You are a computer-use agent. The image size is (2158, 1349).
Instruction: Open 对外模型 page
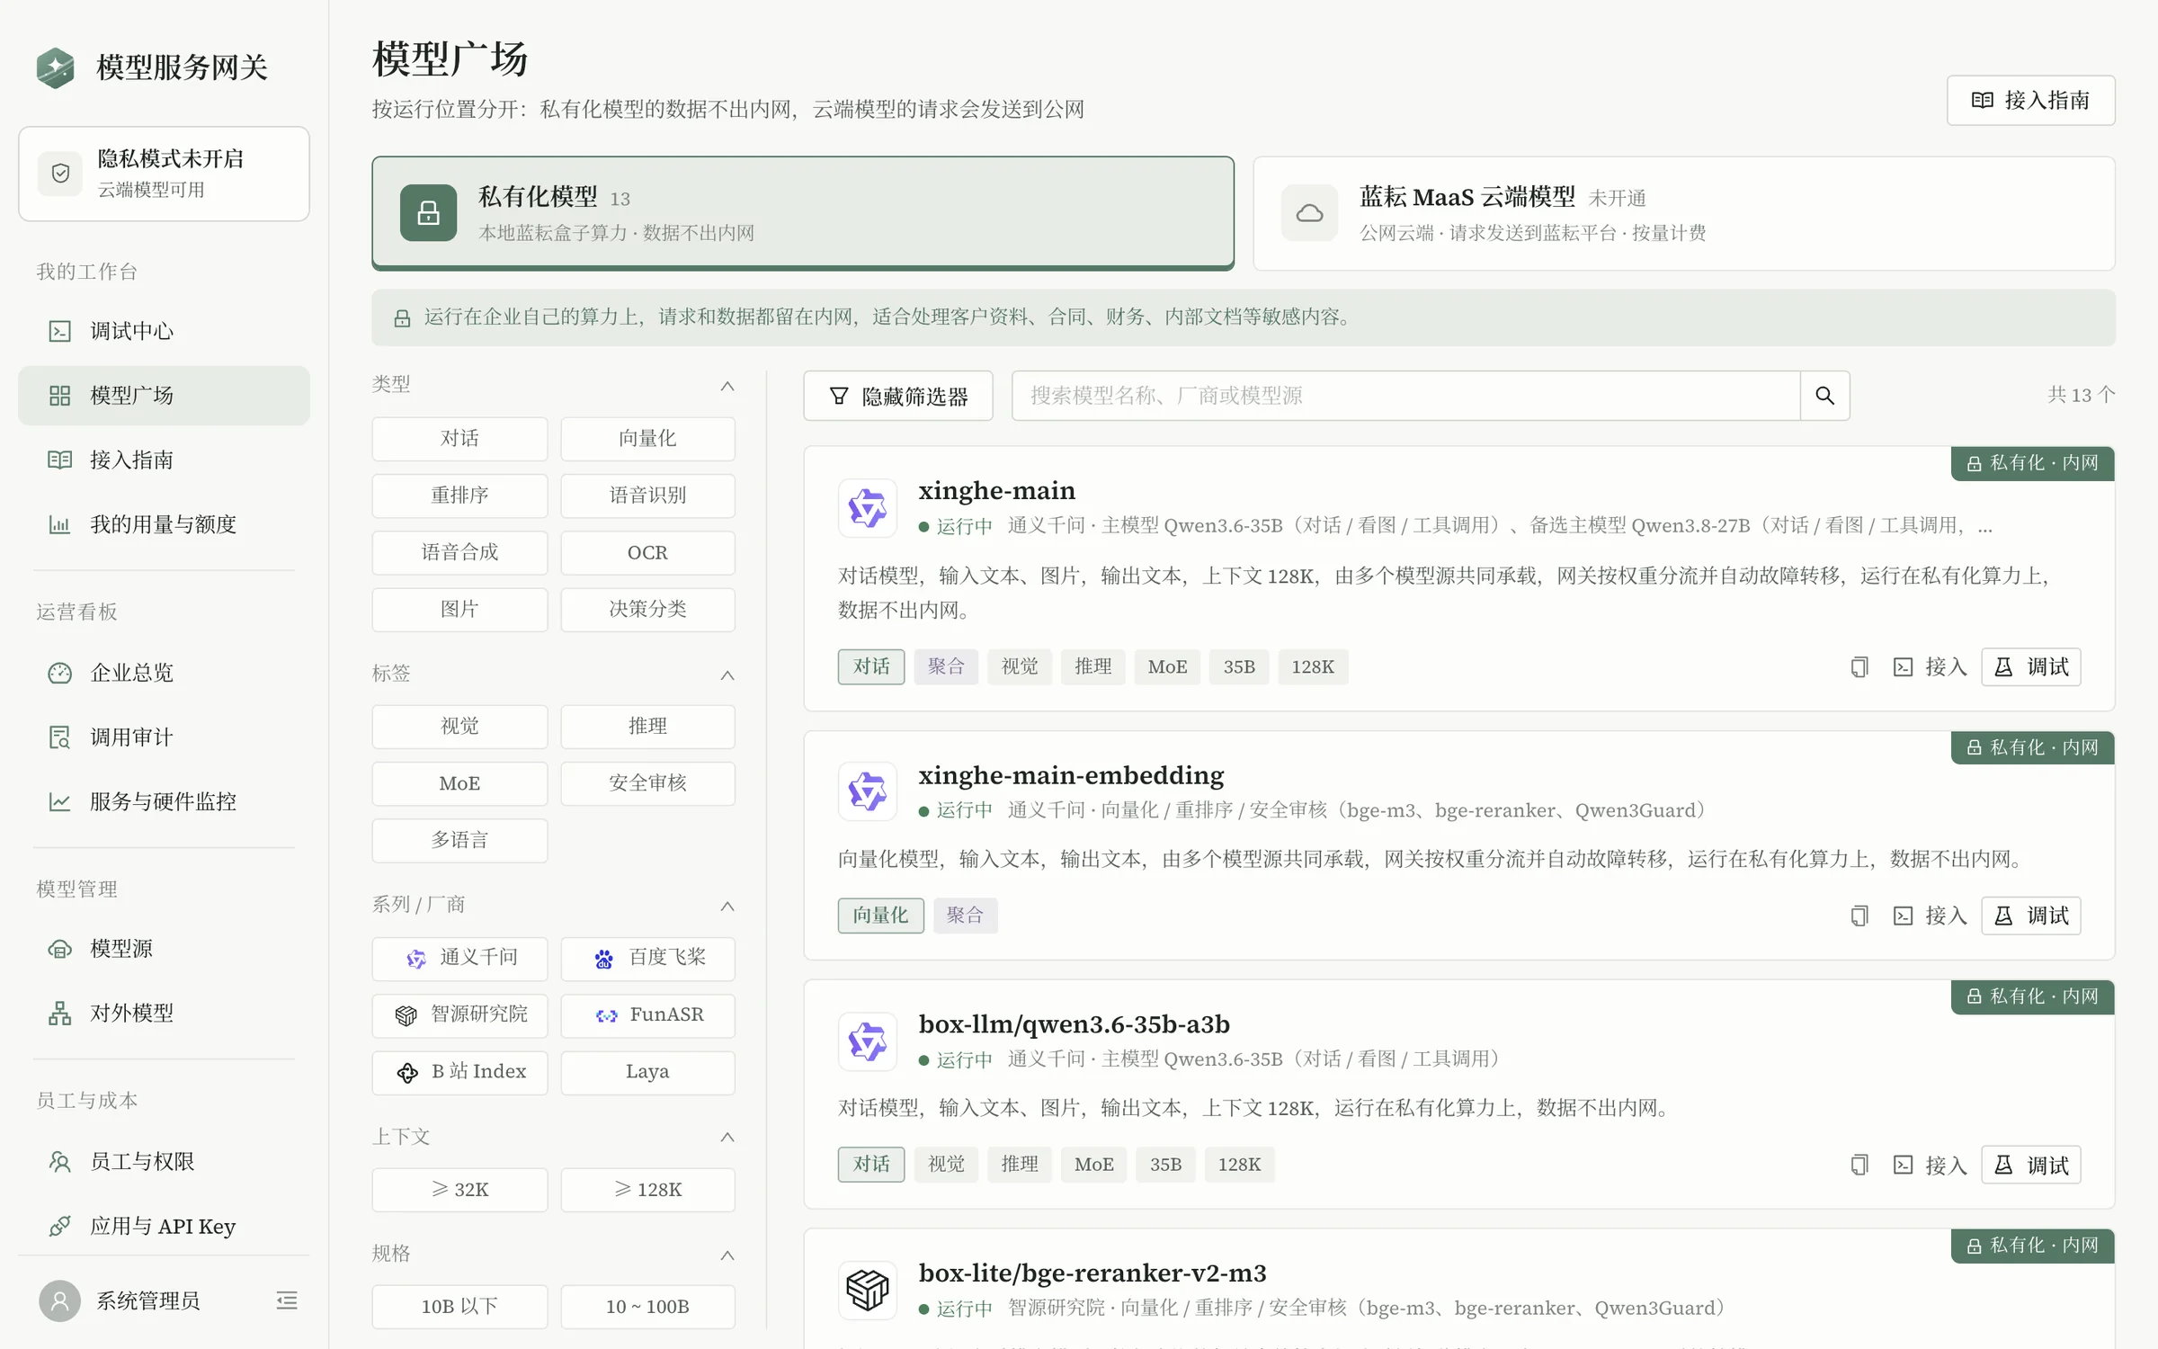coord(164,1014)
